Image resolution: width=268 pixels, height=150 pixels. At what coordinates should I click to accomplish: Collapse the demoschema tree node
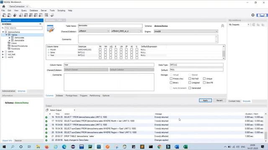coord(3,32)
